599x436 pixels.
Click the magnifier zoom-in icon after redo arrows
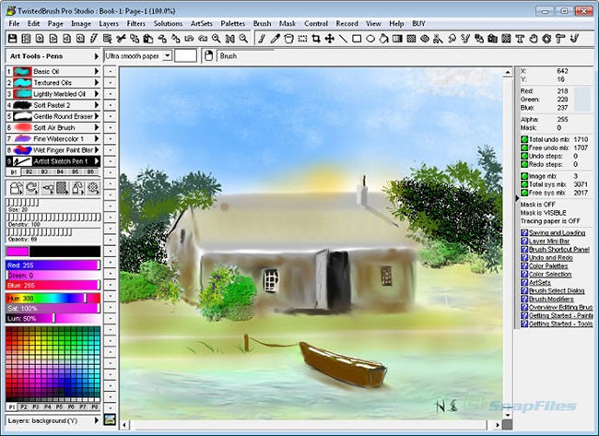(217, 39)
